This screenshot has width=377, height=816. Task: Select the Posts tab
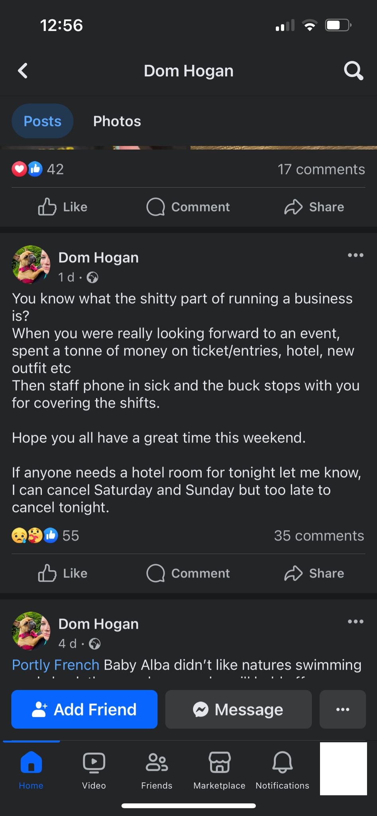42,121
